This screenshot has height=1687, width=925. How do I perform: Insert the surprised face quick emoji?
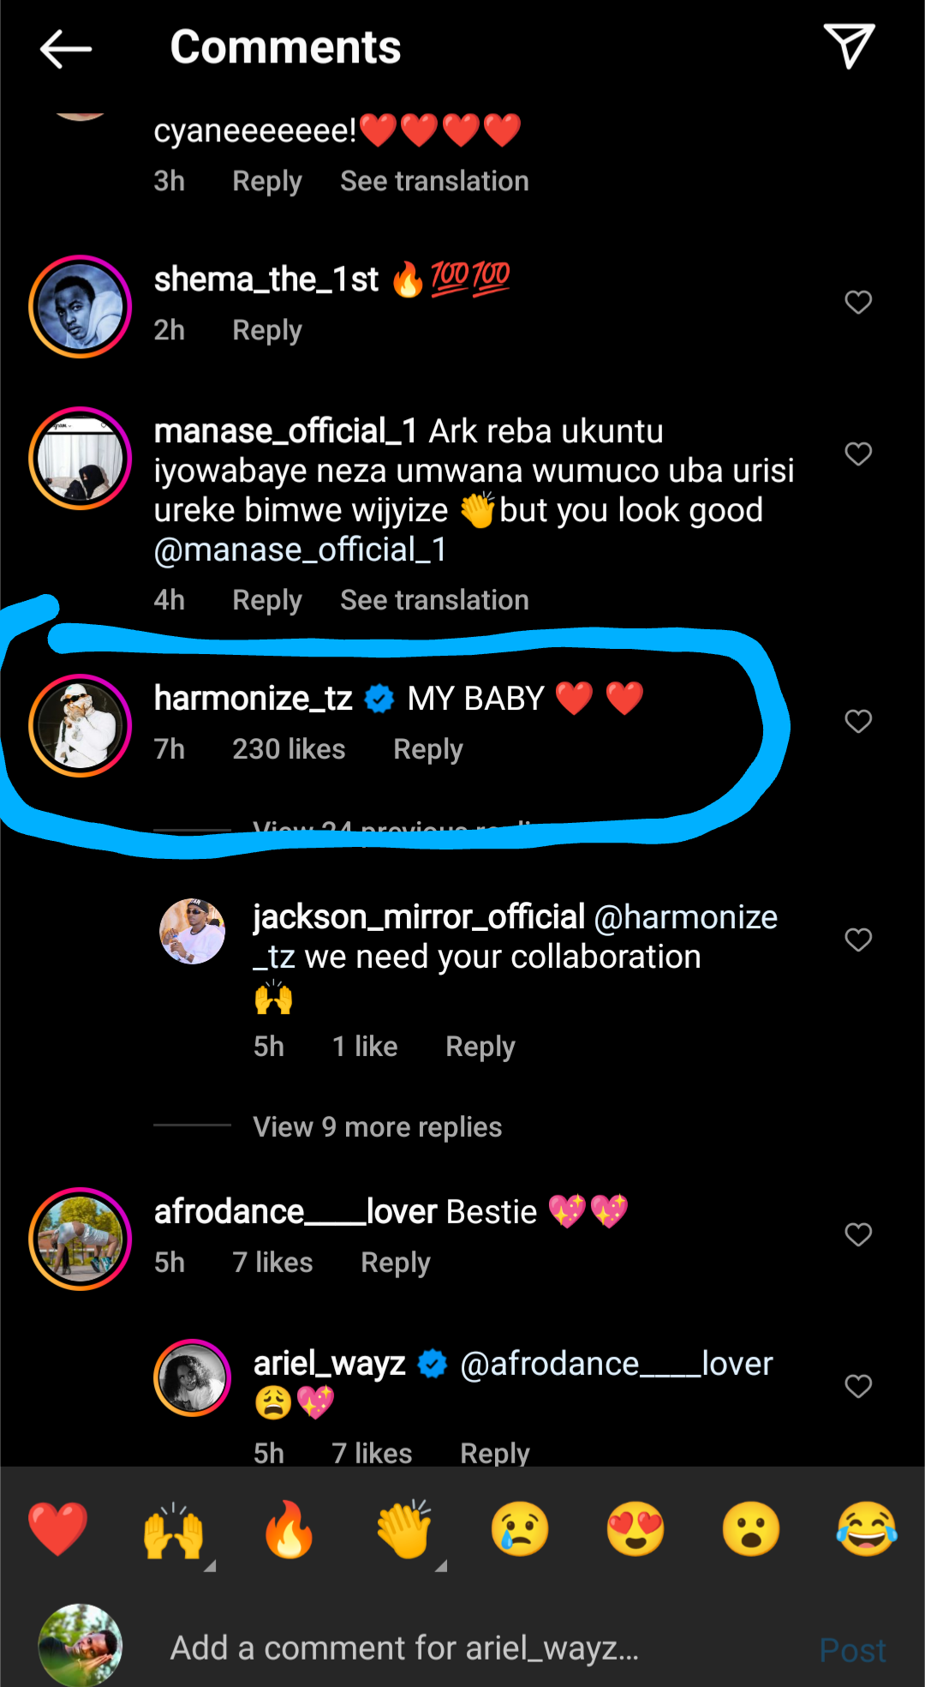(751, 1529)
